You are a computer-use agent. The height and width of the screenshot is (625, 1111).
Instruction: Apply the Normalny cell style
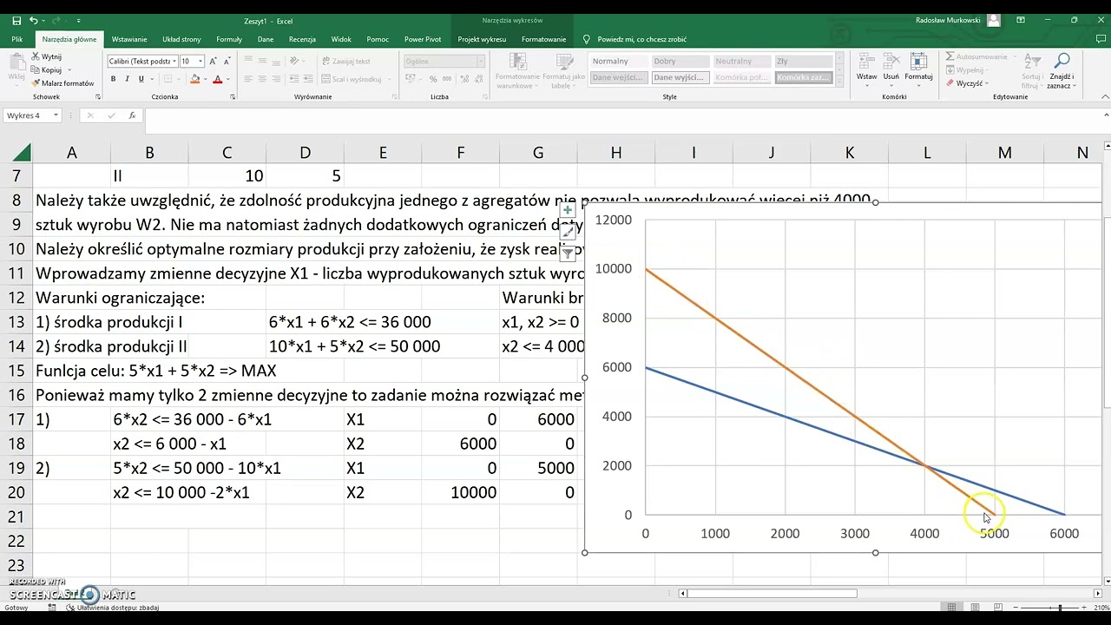click(x=619, y=62)
